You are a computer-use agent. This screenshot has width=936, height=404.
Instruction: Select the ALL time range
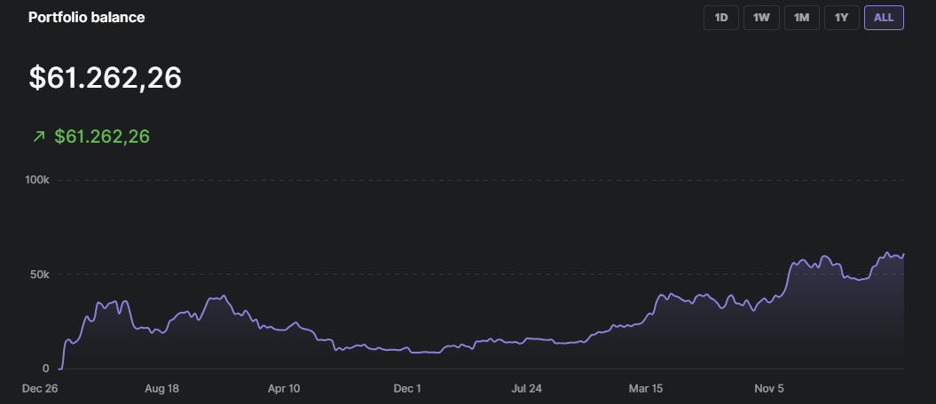point(884,18)
